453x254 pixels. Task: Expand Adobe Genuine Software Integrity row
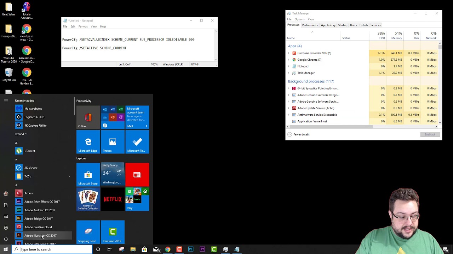tap(288, 95)
